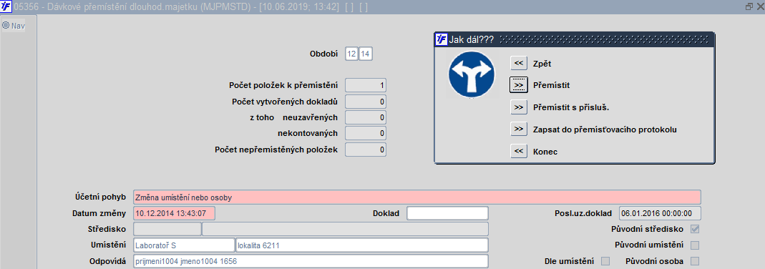Click >> for Zapsat do přemísťovacího protokolu
The height and width of the screenshot is (269, 765).
point(519,129)
